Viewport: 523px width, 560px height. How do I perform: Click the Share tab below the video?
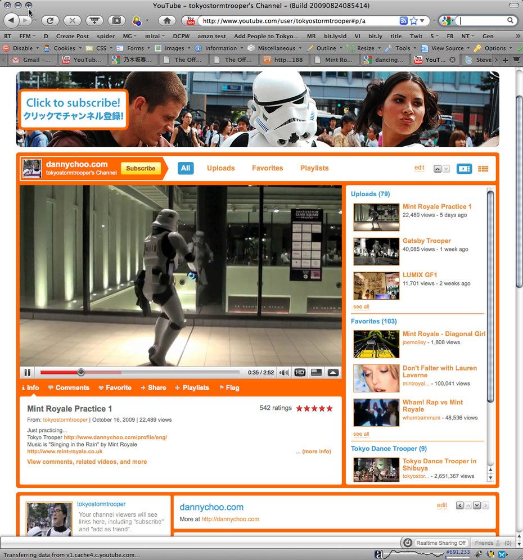click(x=154, y=388)
